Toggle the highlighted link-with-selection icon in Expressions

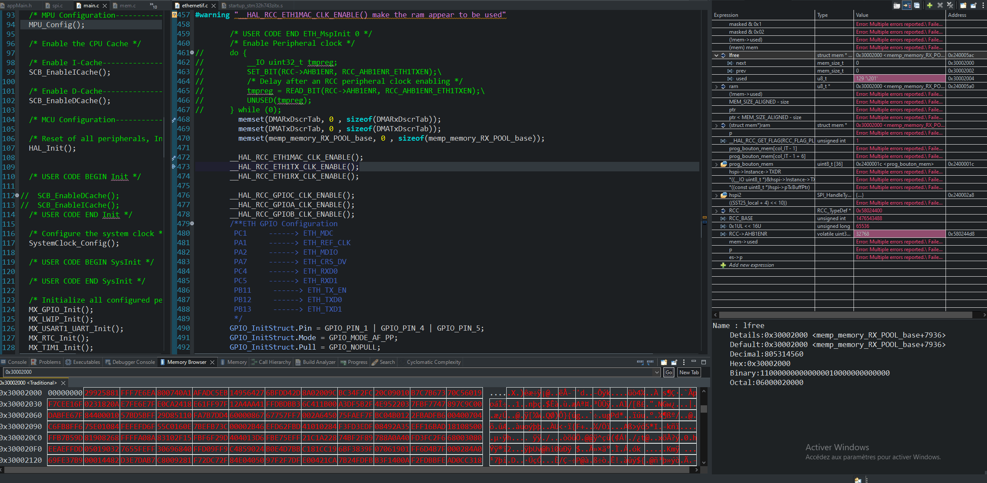click(907, 6)
